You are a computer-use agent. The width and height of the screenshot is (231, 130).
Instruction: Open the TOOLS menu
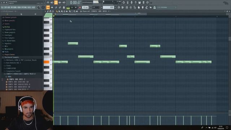(30, 7)
